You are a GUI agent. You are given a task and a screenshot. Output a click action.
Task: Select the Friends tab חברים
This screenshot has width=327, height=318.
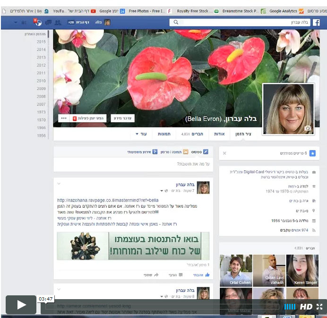tap(192, 134)
